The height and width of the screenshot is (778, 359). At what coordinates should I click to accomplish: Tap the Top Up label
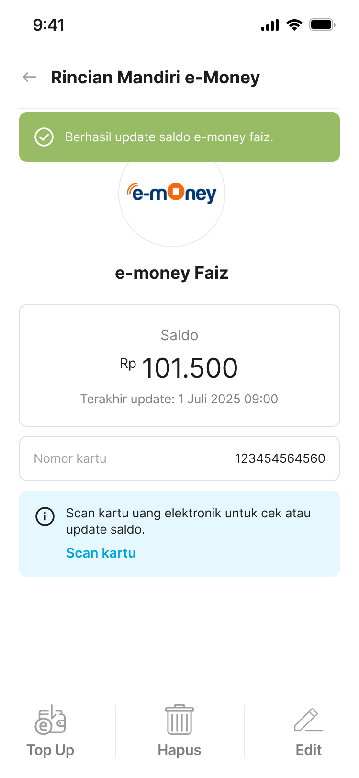(50, 750)
